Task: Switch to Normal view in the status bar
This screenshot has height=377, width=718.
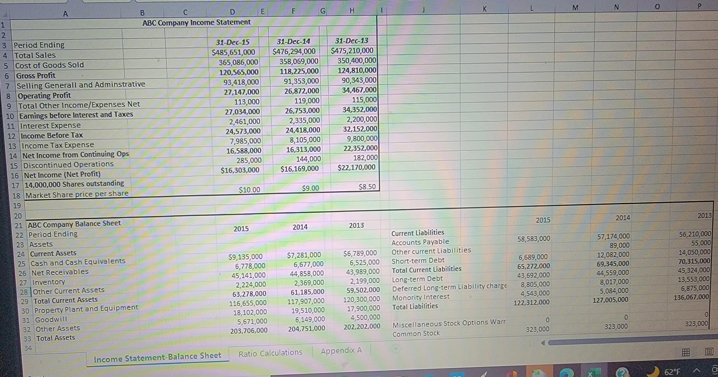Action: (x=686, y=352)
